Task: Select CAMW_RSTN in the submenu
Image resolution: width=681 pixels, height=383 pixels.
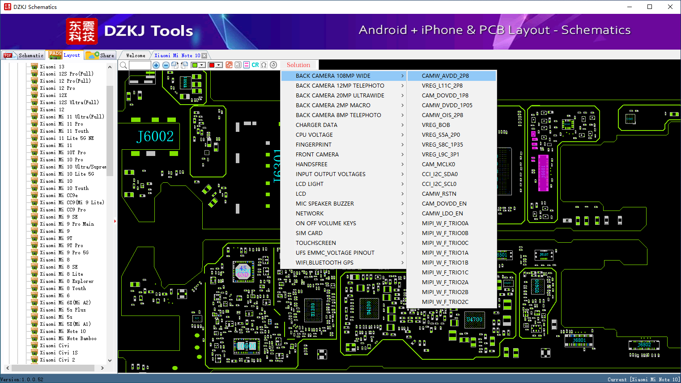Action: pyautogui.click(x=452, y=194)
